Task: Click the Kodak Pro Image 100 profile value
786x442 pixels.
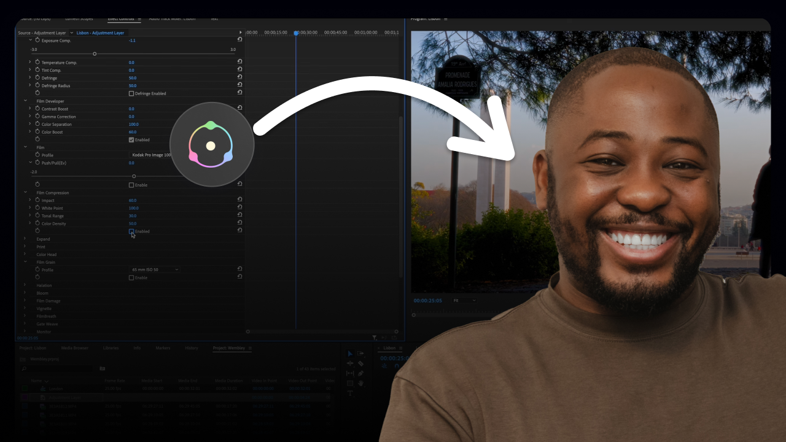Action: (x=150, y=155)
